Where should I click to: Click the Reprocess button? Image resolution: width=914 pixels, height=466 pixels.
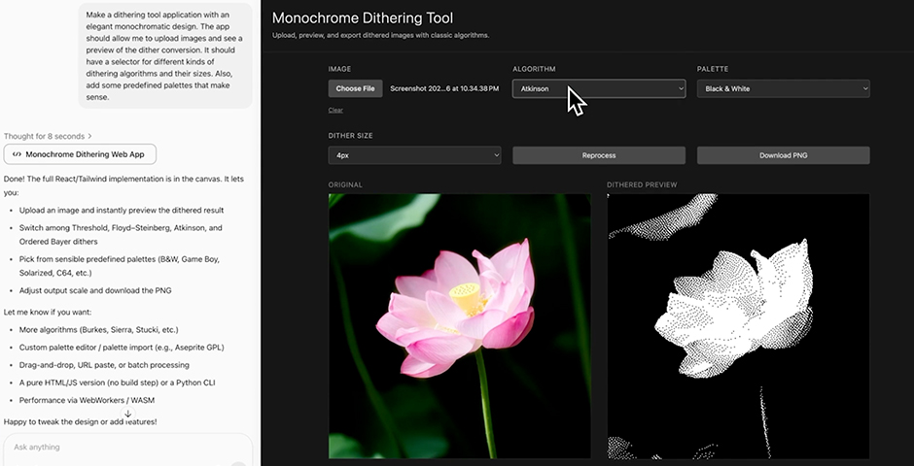pos(599,155)
